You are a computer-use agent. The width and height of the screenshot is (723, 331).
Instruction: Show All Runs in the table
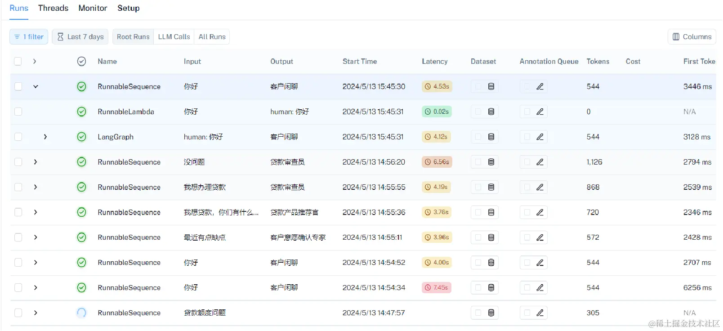[x=212, y=37]
